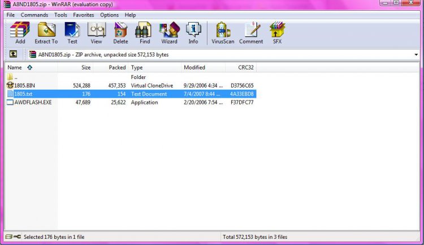Click the Virtual CloneDrive type cell
Screen dimensions: 424x245
pyautogui.click(x=152, y=85)
